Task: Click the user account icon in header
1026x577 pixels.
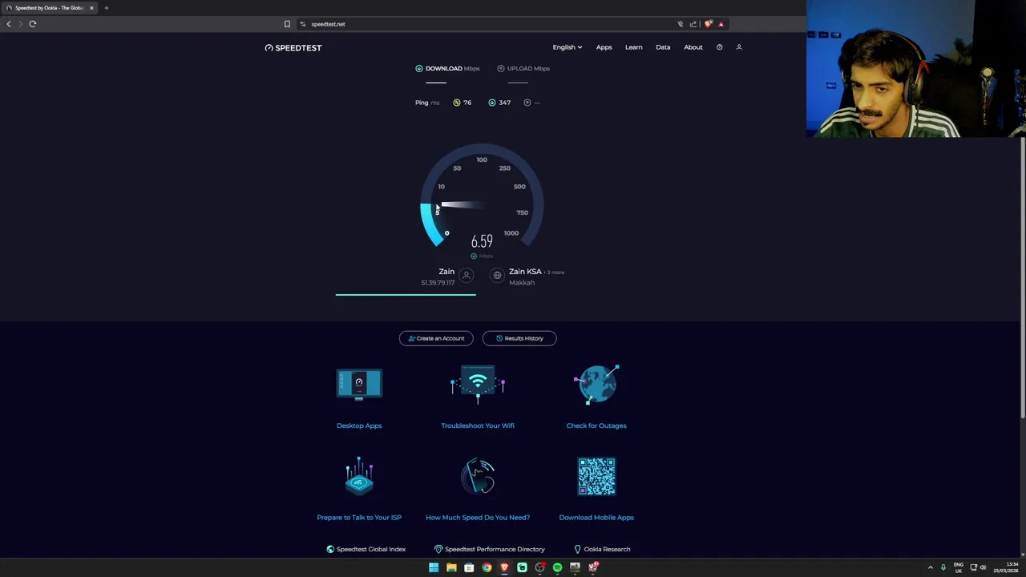Action: [739, 47]
